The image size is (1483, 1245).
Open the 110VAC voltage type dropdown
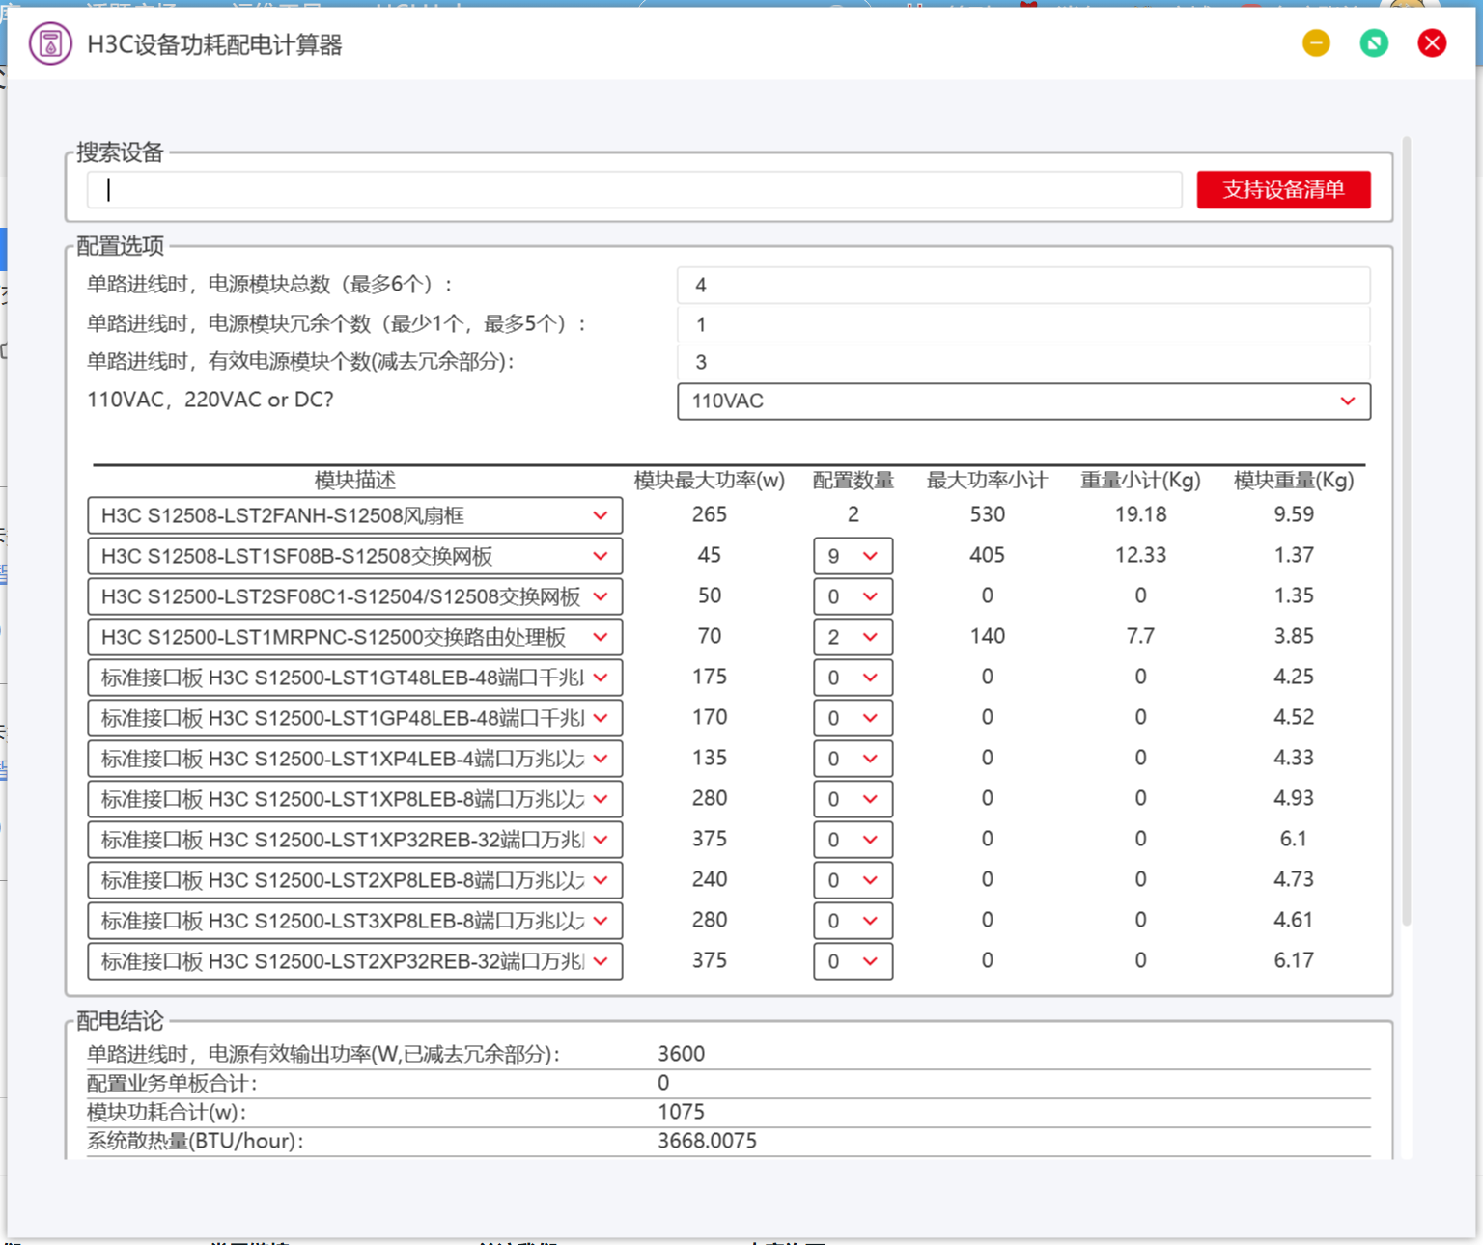click(x=1023, y=401)
